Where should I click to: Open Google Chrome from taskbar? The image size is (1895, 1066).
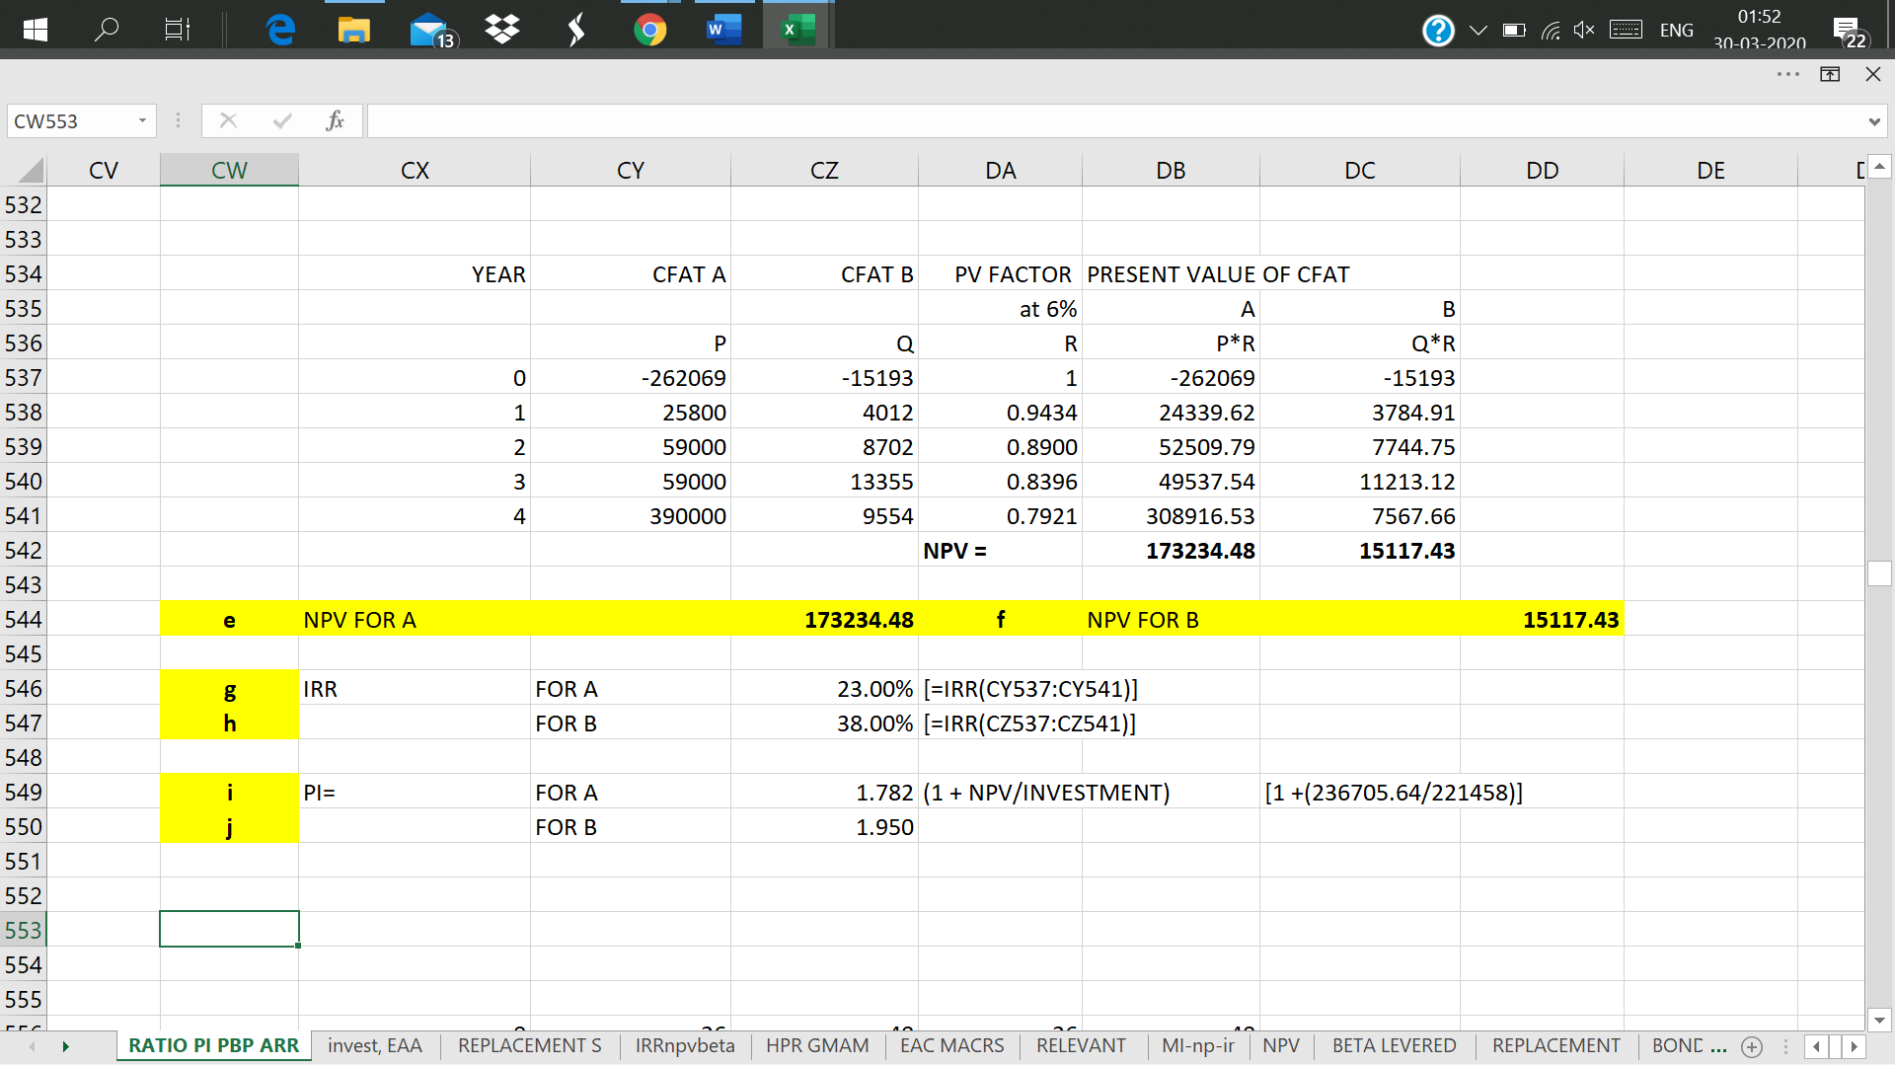click(649, 30)
